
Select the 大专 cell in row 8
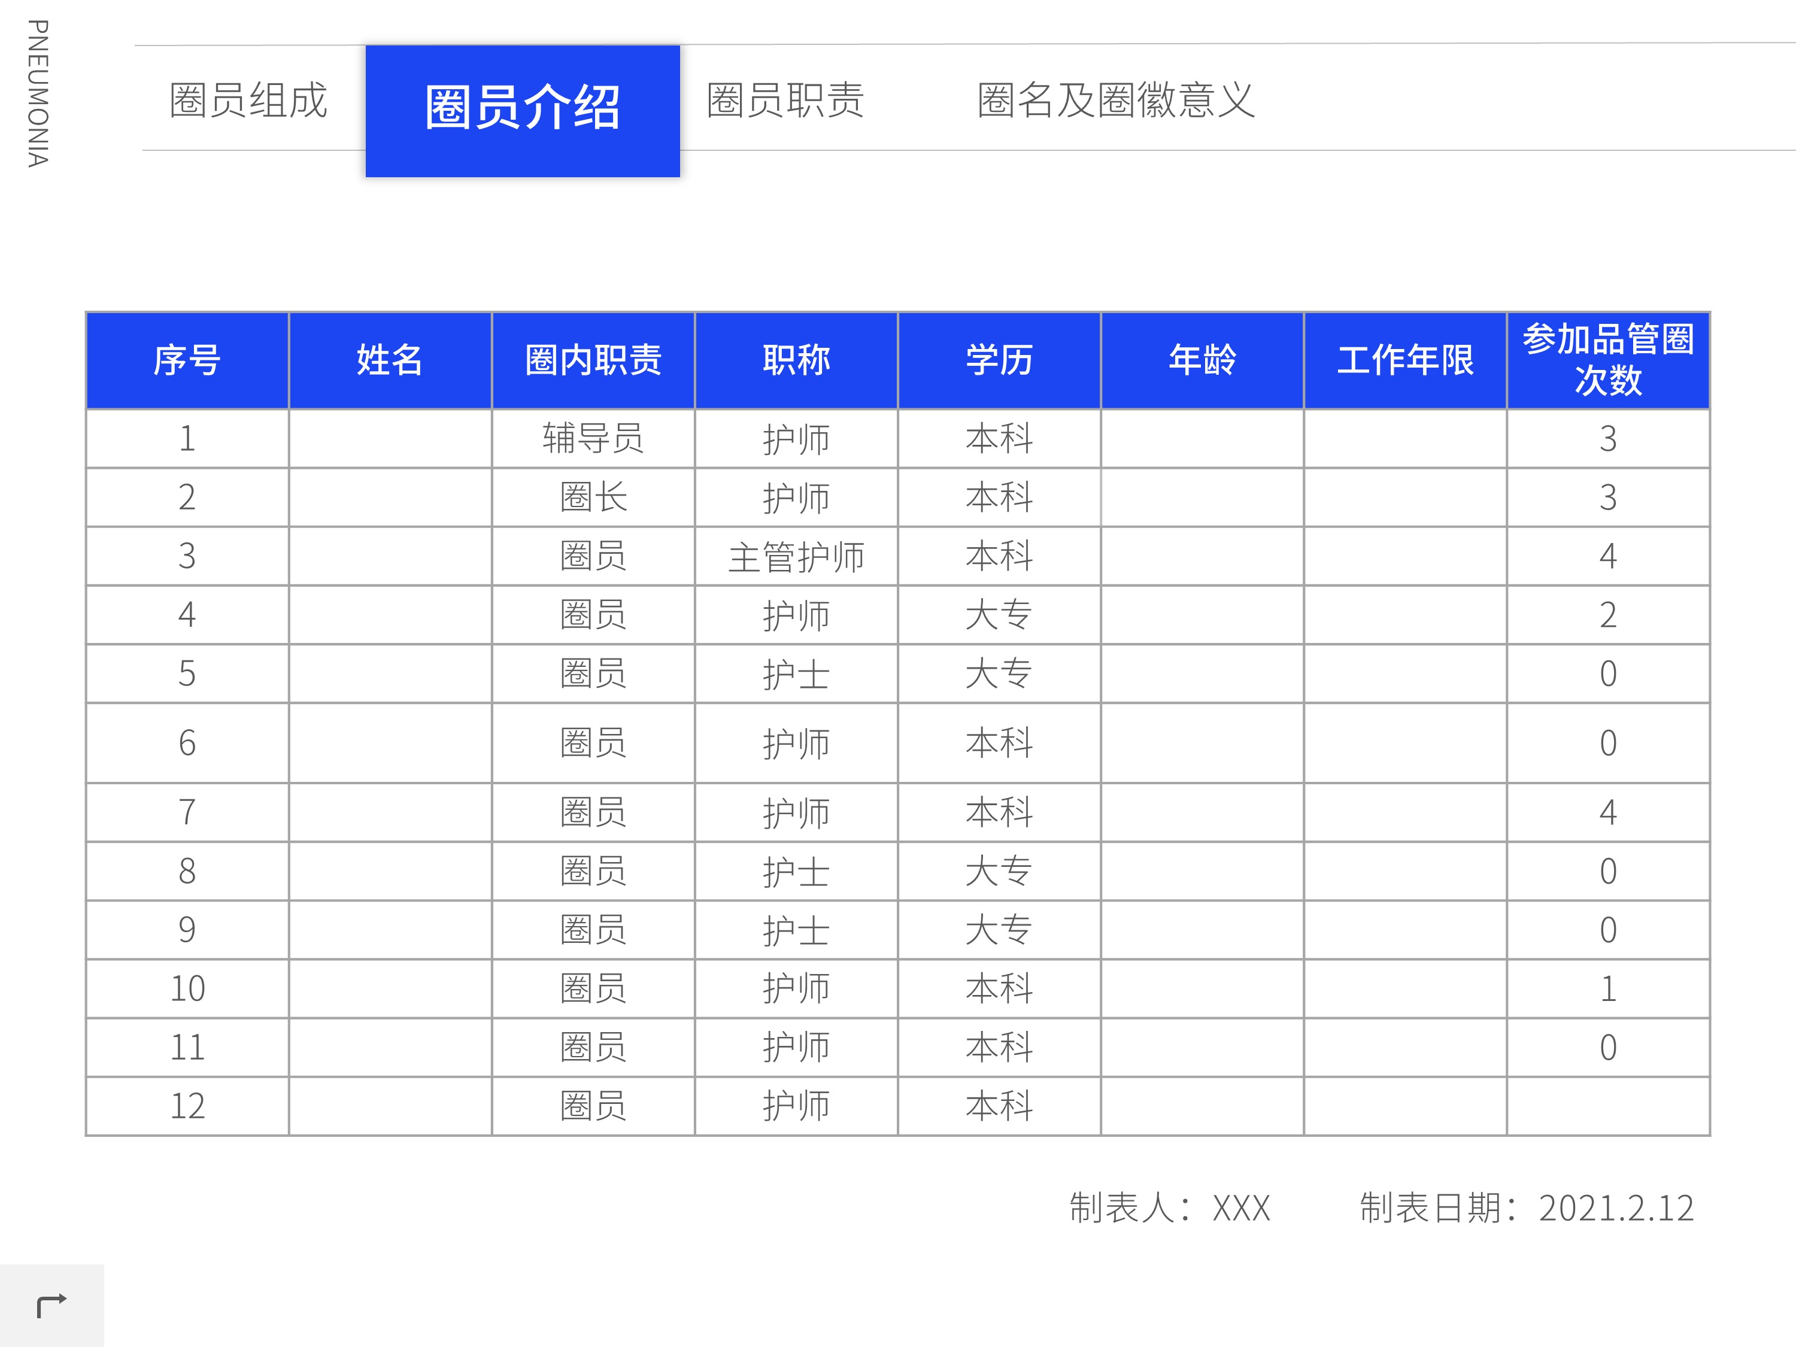[1000, 871]
